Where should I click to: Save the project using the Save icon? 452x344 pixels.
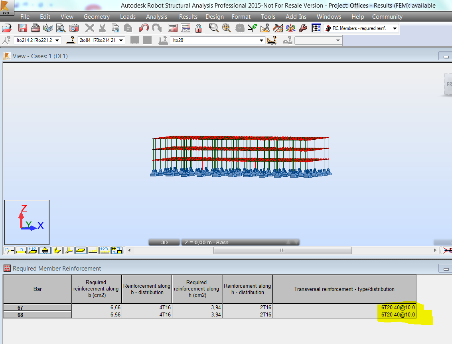pos(23,28)
